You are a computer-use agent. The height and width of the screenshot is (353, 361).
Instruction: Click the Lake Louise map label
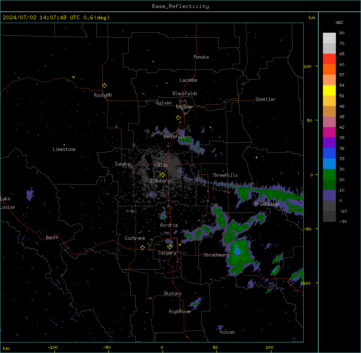[x=8, y=203]
